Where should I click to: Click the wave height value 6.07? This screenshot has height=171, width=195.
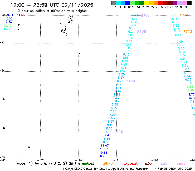pyautogui.click(x=186, y=69)
